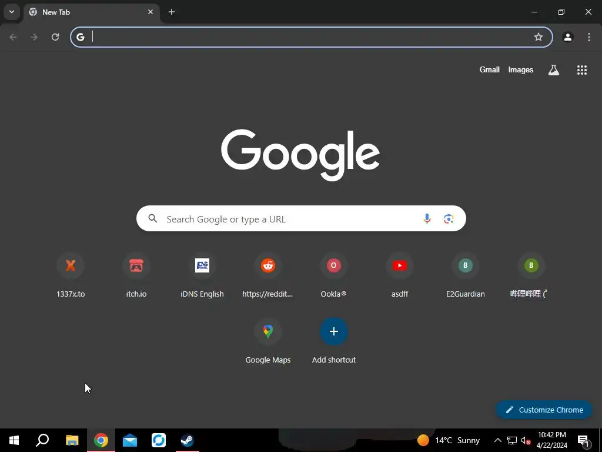Open the Windows Start menu
The image size is (602, 452).
[x=14, y=440]
